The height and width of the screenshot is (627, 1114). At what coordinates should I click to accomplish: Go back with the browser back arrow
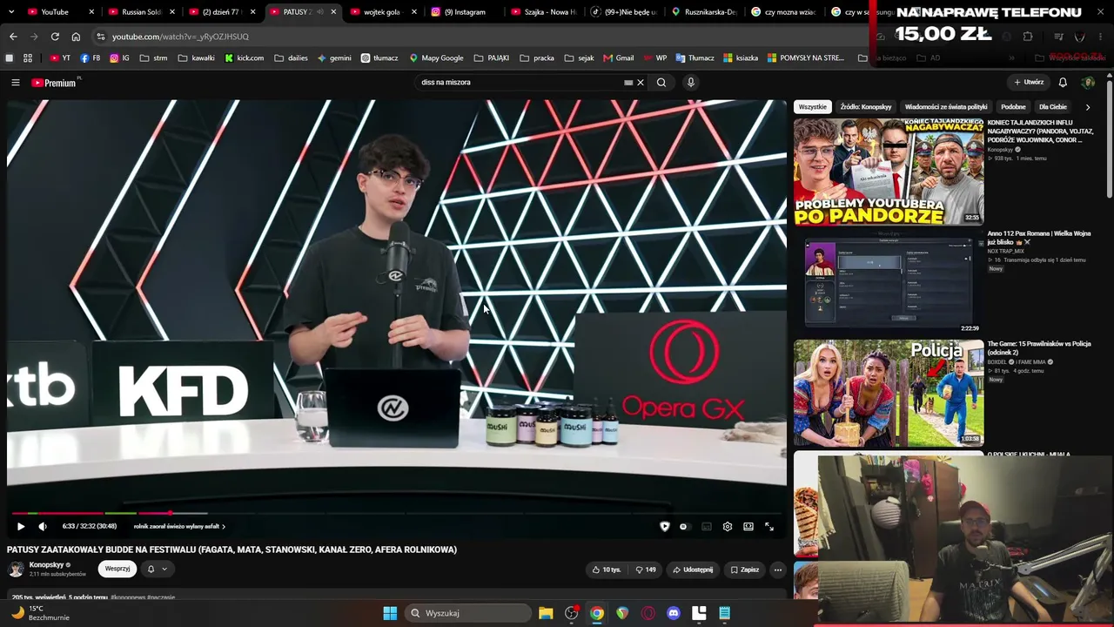click(13, 37)
